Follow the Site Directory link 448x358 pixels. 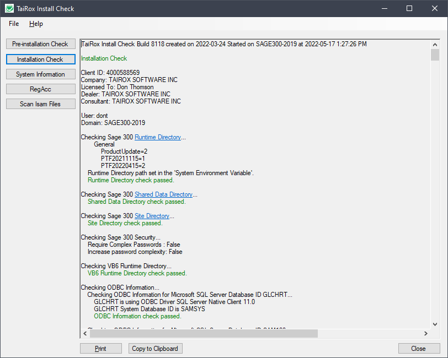[x=152, y=216]
